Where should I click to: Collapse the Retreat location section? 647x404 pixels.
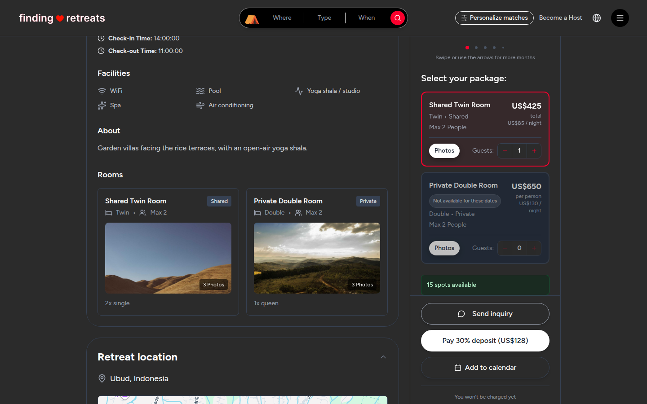point(383,357)
